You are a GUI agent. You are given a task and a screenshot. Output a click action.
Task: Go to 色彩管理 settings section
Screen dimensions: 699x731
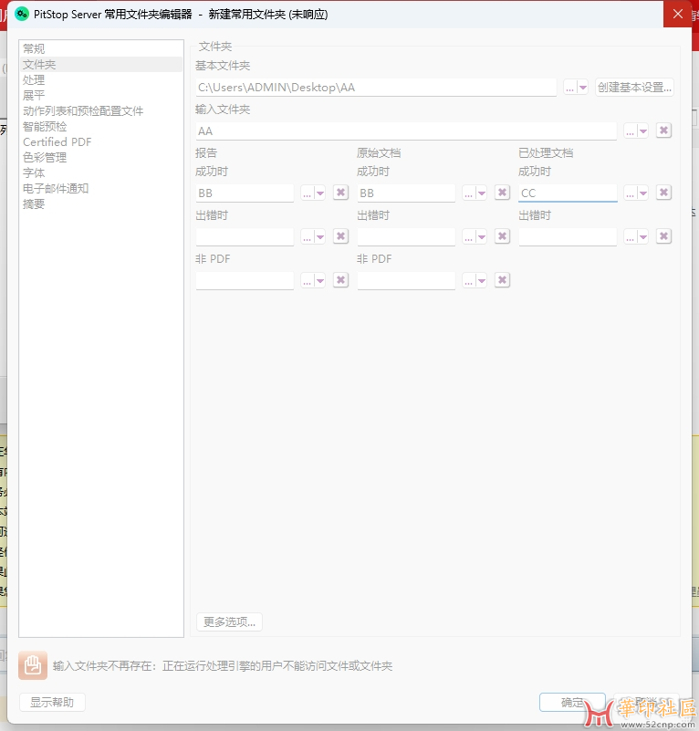(45, 158)
